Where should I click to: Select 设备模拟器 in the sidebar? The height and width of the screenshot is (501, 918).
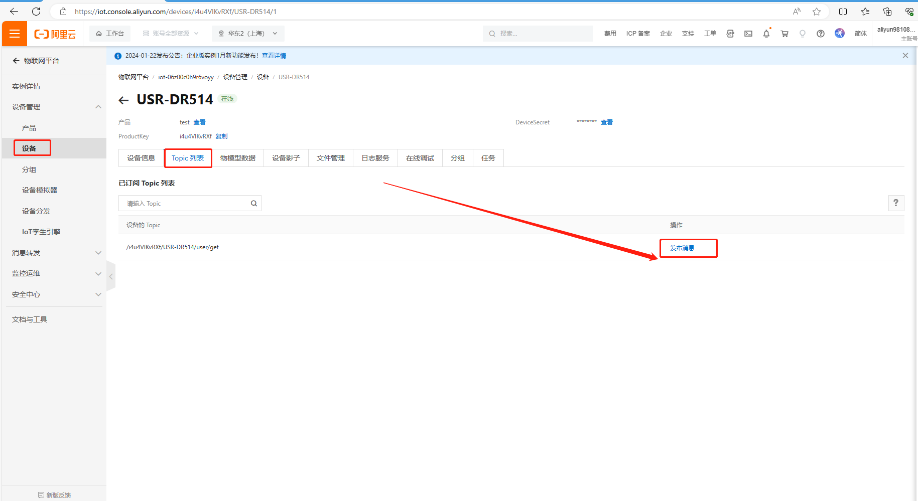coord(40,190)
